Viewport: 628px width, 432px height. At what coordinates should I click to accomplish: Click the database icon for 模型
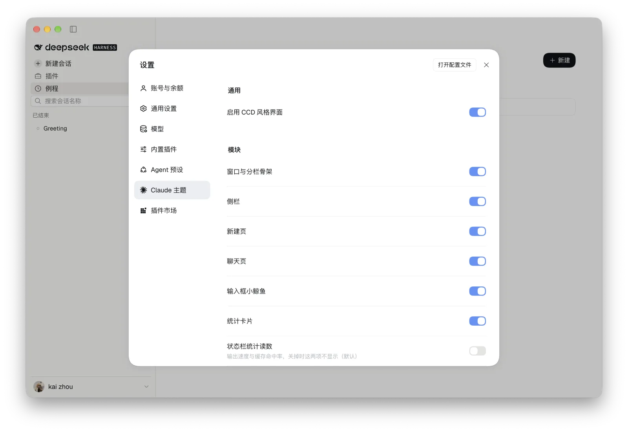click(143, 129)
